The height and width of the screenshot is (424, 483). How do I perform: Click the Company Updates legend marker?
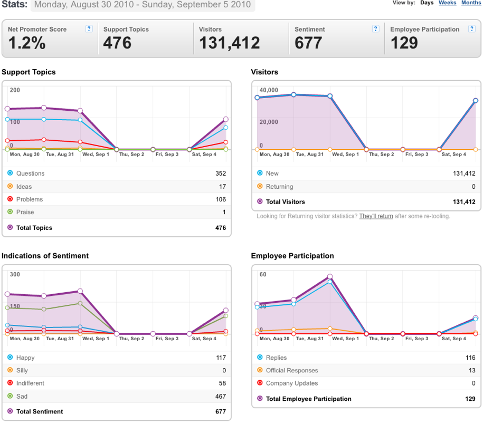(260, 383)
